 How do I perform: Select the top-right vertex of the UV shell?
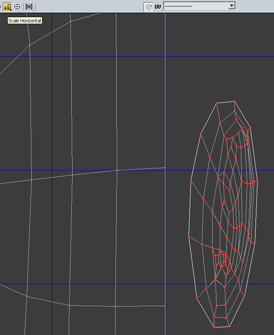[235, 102]
